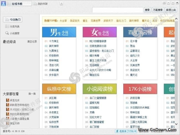Click hot search keyword 我欲封天

pyautogui.click(x=75, y=21)
